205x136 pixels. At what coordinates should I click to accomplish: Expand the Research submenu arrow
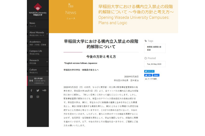point(47,62)
